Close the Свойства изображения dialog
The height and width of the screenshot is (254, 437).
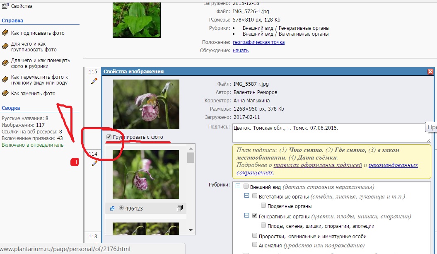pyautogui.click(x=430, y=72)
